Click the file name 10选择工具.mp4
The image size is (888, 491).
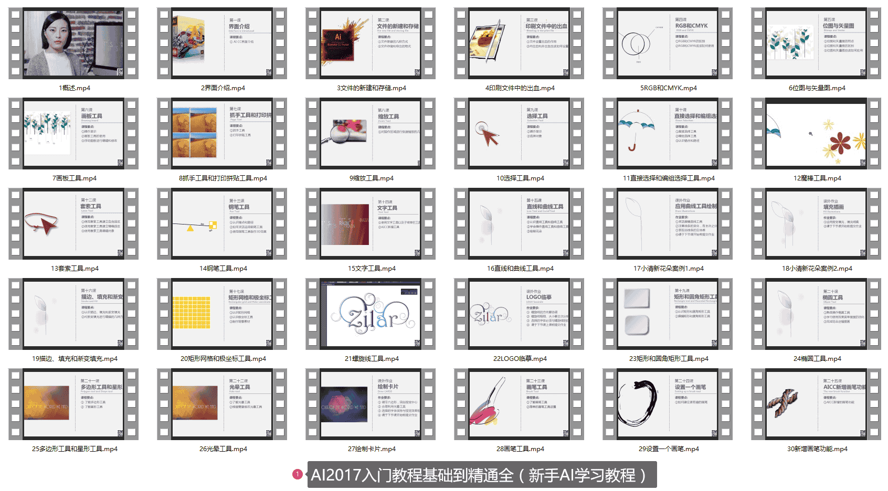(x=520, y=178)
